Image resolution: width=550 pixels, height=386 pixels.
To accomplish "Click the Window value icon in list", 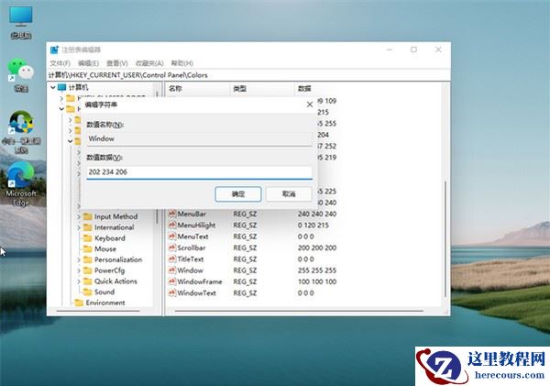I will point(172,270).
